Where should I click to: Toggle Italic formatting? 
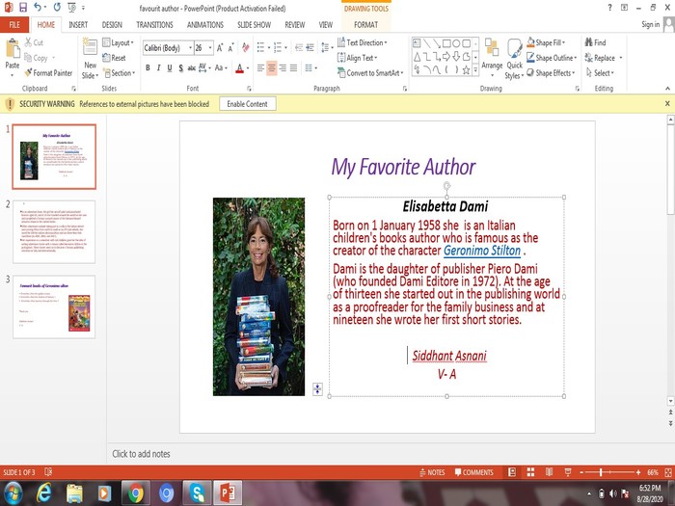pos(158,68)
